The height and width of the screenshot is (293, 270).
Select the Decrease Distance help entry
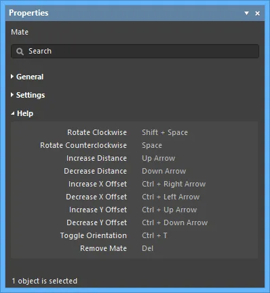tap(95, 171)
